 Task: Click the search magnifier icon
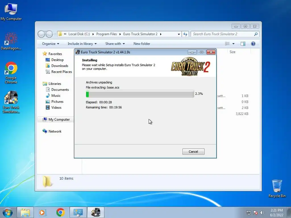[x=256, y=34]
